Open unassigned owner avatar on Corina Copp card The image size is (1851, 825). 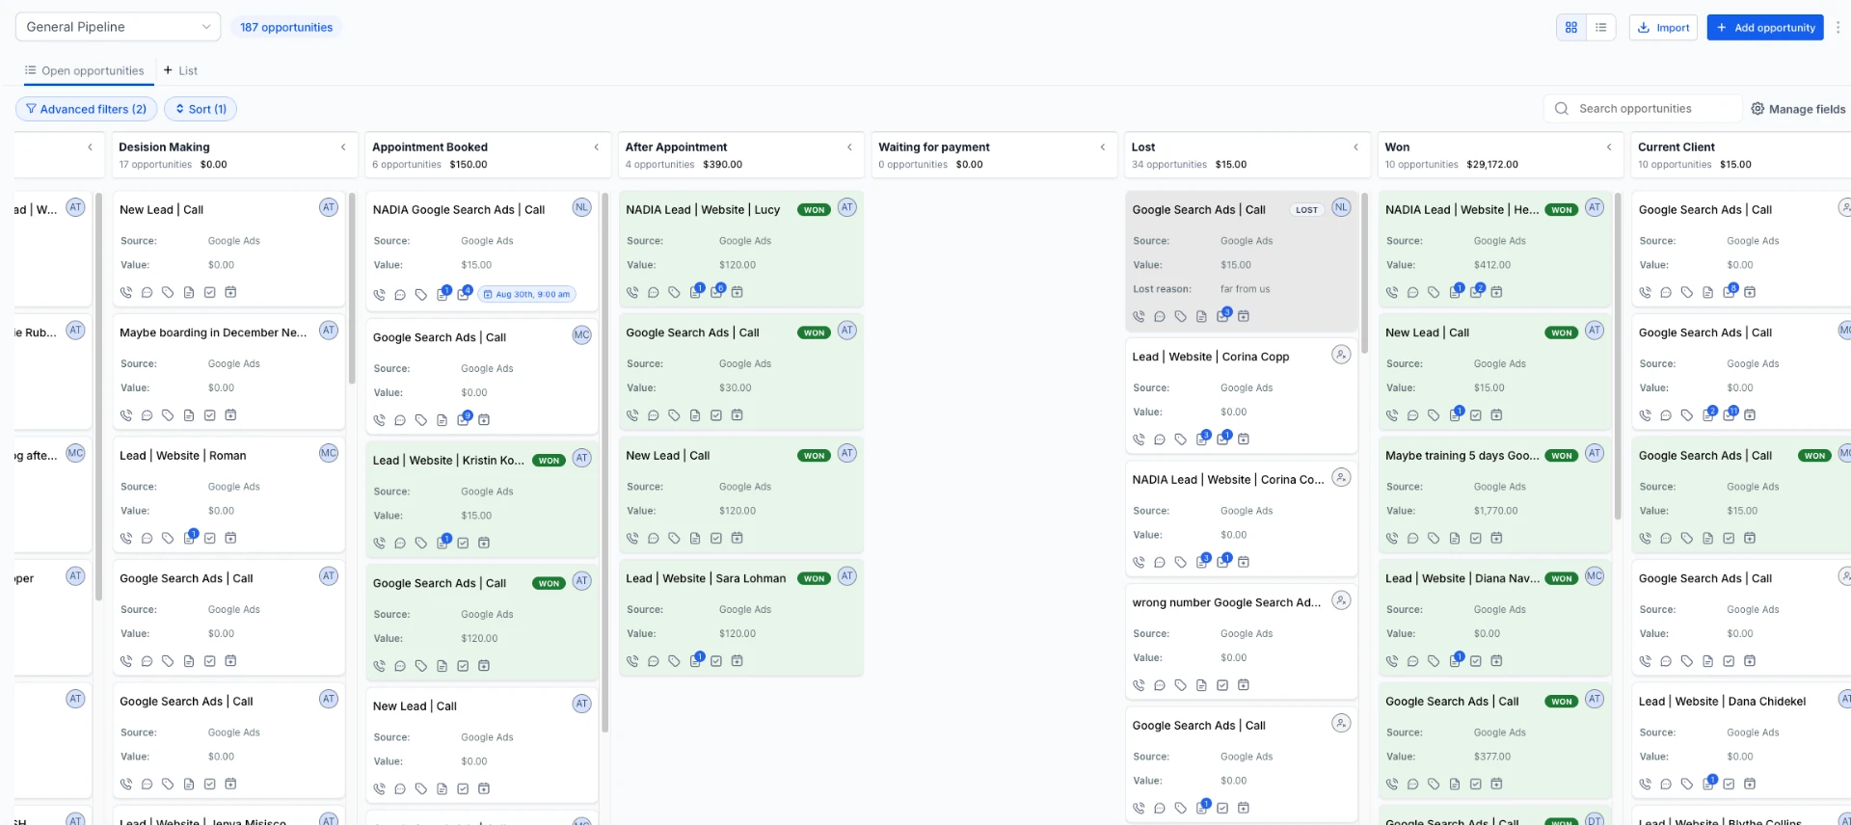coord(1341,355)
